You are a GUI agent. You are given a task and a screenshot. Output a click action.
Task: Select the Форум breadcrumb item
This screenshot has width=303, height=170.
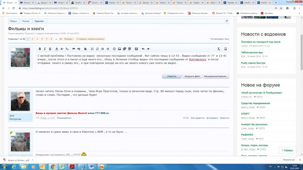[x=13, y=21]
